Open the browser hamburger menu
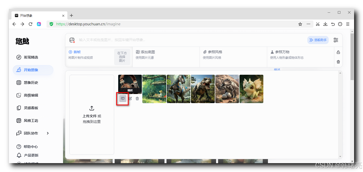Viewport: 363px width, 172px height. (x=348, y=24)
